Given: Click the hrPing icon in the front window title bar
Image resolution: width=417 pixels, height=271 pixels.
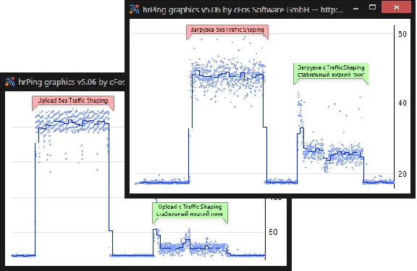Looking at the screenshot, I should [x=135, y=9].
